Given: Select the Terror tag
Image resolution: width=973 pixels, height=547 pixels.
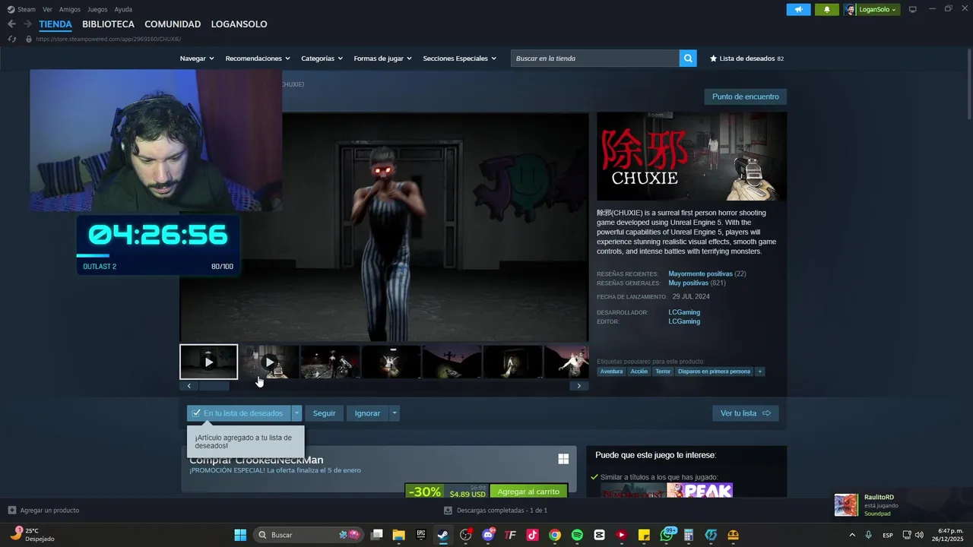Looking at the screenshot, I should click(x=663, y=372).
